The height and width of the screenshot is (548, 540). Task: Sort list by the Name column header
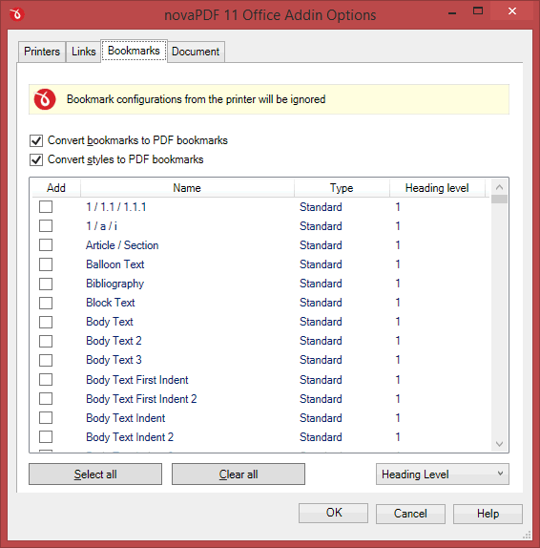[x=187, y=188]
